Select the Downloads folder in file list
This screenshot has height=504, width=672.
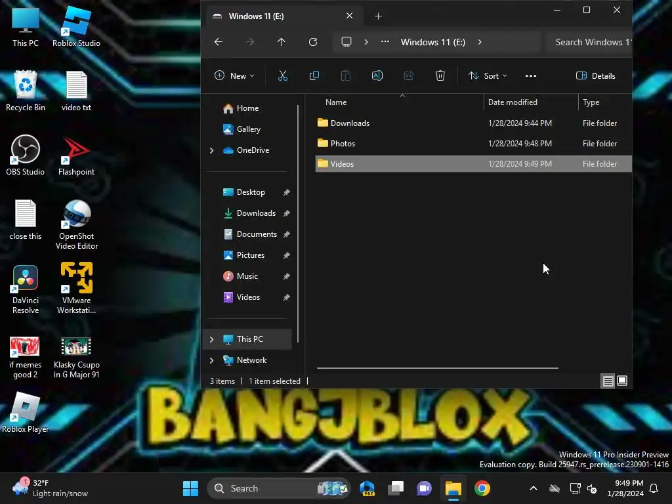[473, 123]
